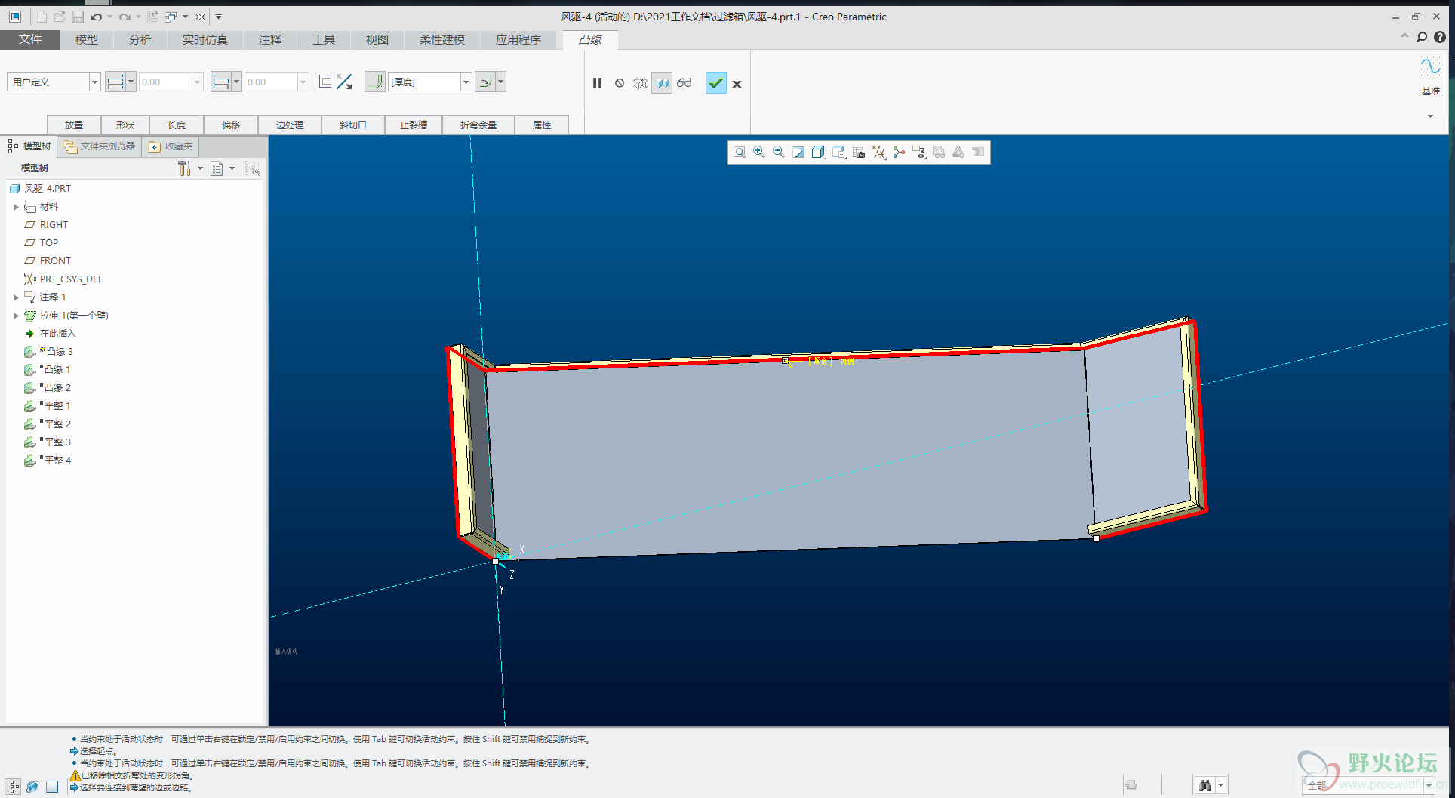Expand the 注释 1 tree node
The height and width of the screenshot is (798, 1455).
coord(16,297)
